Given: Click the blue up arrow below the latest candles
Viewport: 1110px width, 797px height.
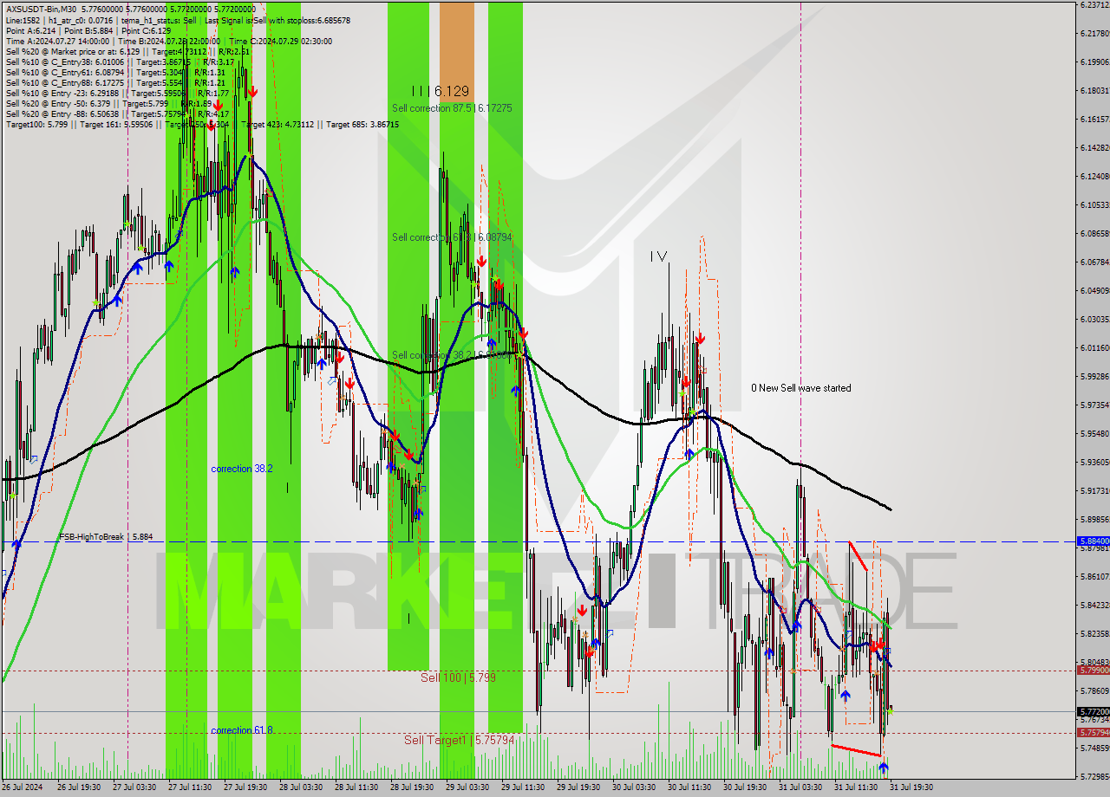Looking at the screenshot, I should (884, 767).
